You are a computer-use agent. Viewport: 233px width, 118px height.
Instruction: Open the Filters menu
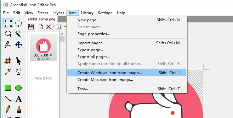pos(43,13)
